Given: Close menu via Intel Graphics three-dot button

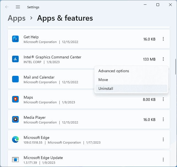Looking at the screenshot, I should [163, 59].
